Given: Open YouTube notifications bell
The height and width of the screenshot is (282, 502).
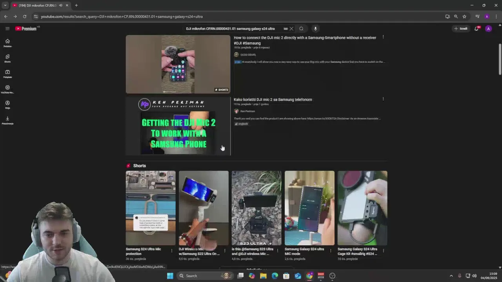Looking at the screenshot, I should coord(477,29).
